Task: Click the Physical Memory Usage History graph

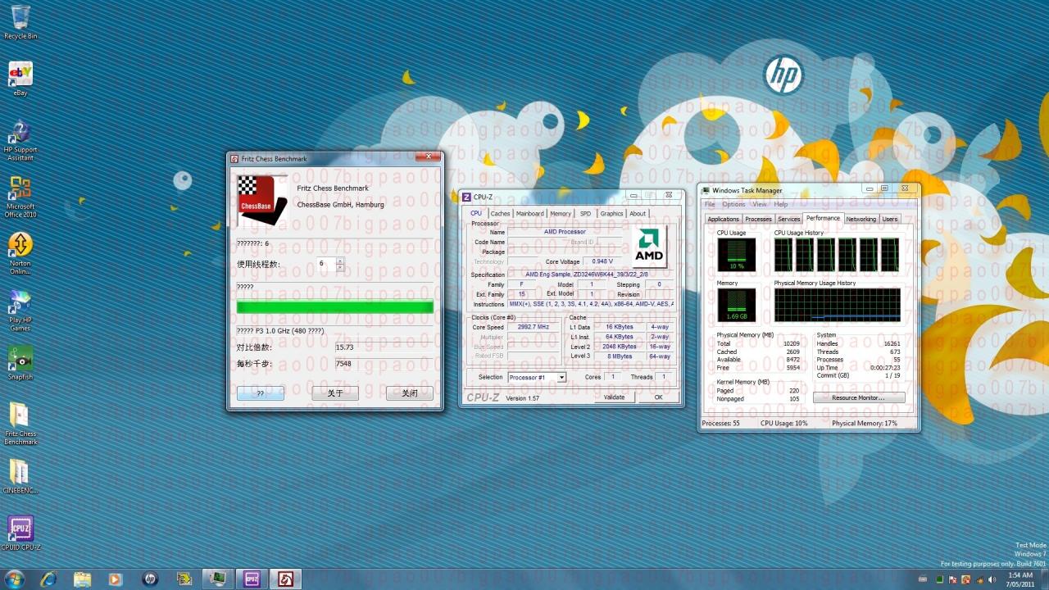Action: [837, 304]
